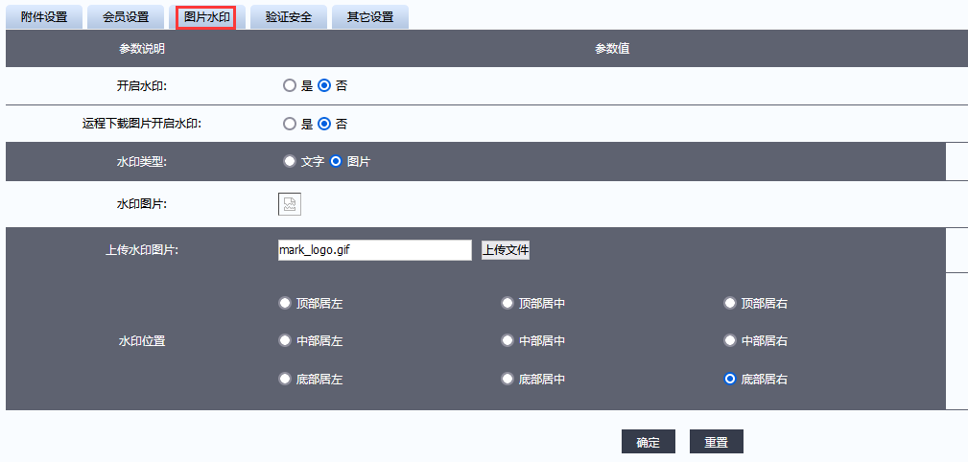Screen dimensions: 968x462
Task: Select 中部居中 watermark position
Action: 508,340
